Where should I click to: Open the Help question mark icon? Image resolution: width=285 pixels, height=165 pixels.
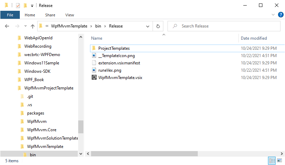pyautogui.click(x=280, y=15)
